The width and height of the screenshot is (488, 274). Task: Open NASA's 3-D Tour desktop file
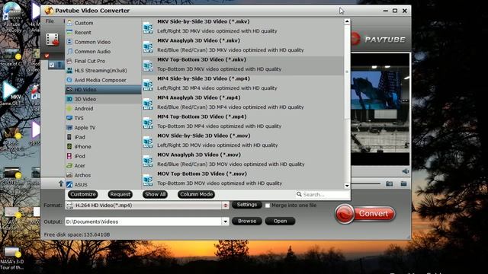click(x=12, y=259)
